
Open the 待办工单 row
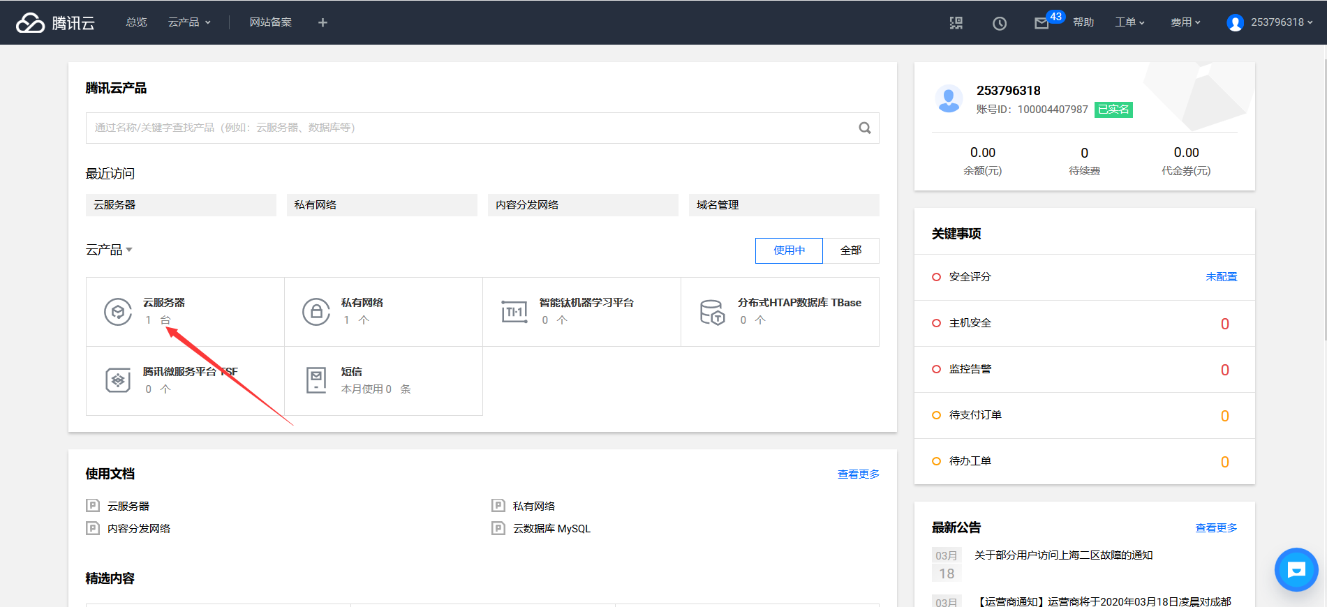[1085, 461]
